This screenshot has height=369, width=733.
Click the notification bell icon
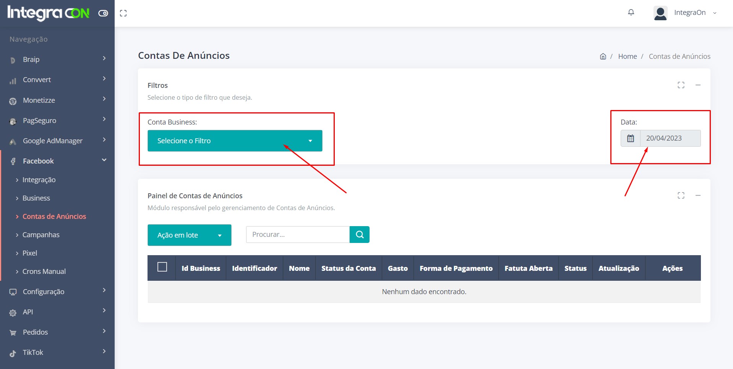tap(631, 13)
